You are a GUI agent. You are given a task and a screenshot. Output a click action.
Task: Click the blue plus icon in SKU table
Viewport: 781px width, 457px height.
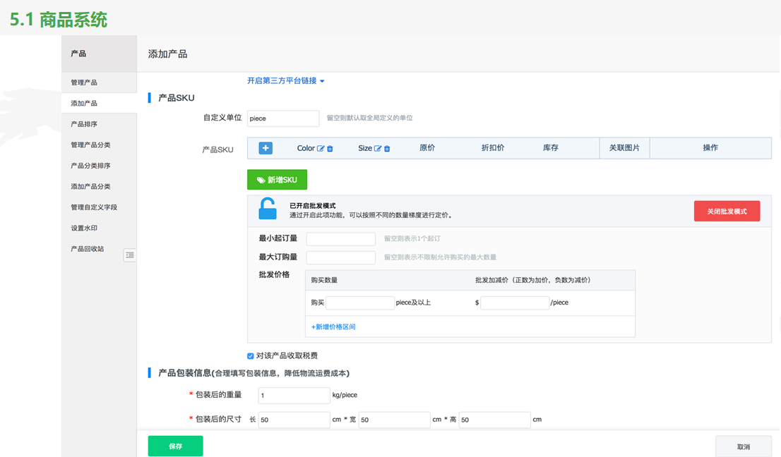pos(266,148)
